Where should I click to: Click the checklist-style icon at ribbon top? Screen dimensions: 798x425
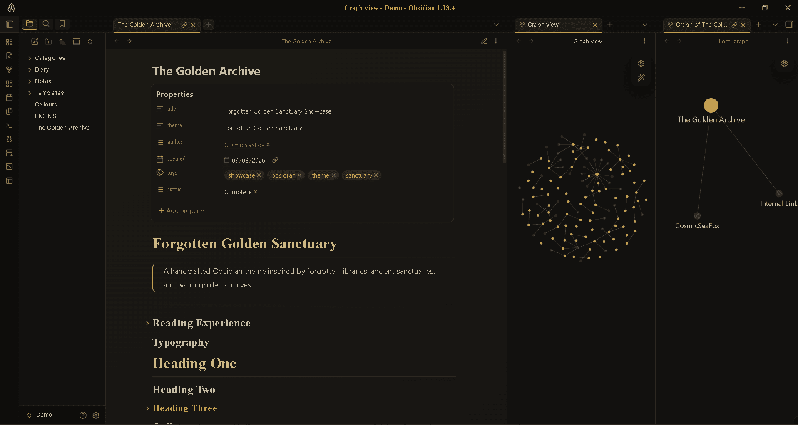(9, 42)
